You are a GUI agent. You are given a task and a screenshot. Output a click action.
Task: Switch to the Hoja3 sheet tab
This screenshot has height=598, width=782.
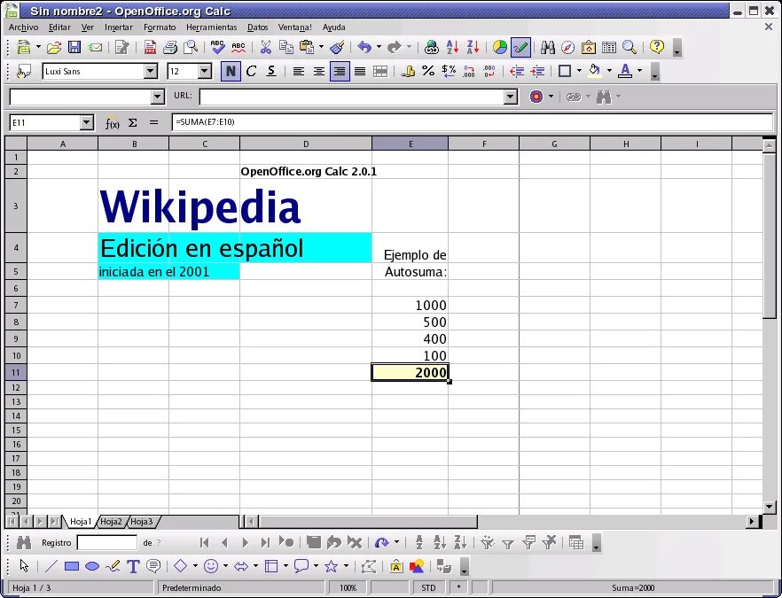pos(142,522)
